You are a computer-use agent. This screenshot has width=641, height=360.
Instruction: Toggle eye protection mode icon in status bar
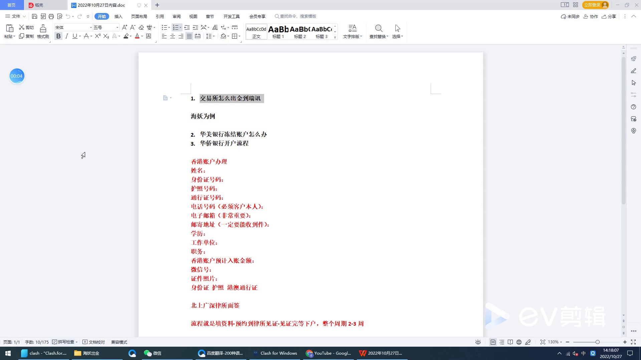click(x=478, y=342)
